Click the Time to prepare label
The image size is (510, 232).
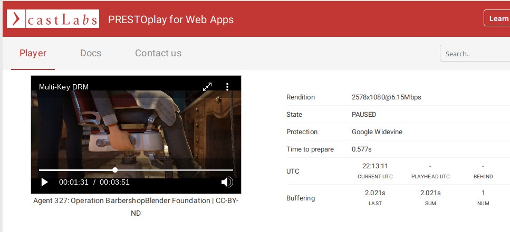click(x=310, y=149)
